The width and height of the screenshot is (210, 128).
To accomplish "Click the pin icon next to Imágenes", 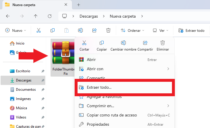I will [x=43, y=99].
